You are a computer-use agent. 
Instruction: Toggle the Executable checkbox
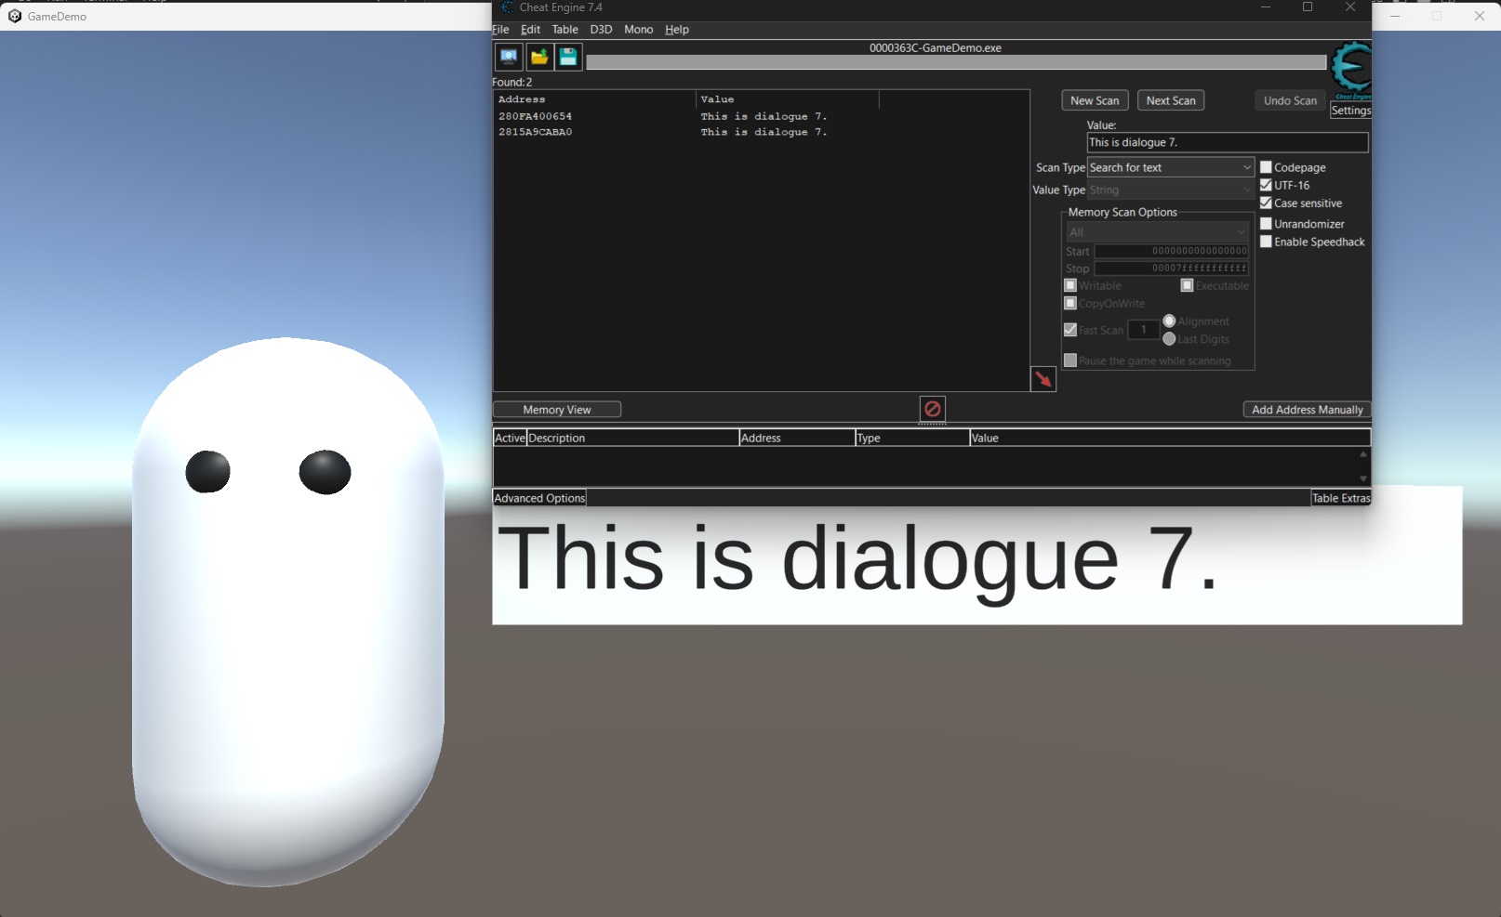click(1187, 285)
